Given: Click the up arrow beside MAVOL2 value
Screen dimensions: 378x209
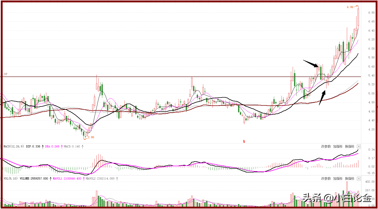Looking at the screenshot, I should coord(117,179).
